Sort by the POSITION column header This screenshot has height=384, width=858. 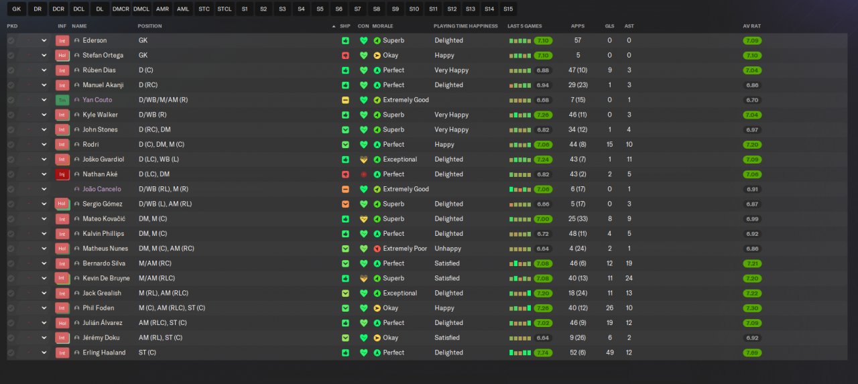(149, 26)
